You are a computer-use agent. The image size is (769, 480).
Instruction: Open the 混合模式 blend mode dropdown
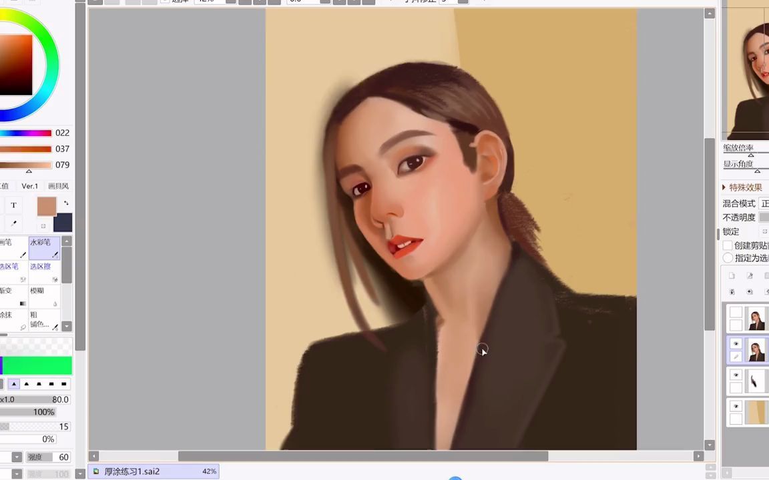[764, 203]
